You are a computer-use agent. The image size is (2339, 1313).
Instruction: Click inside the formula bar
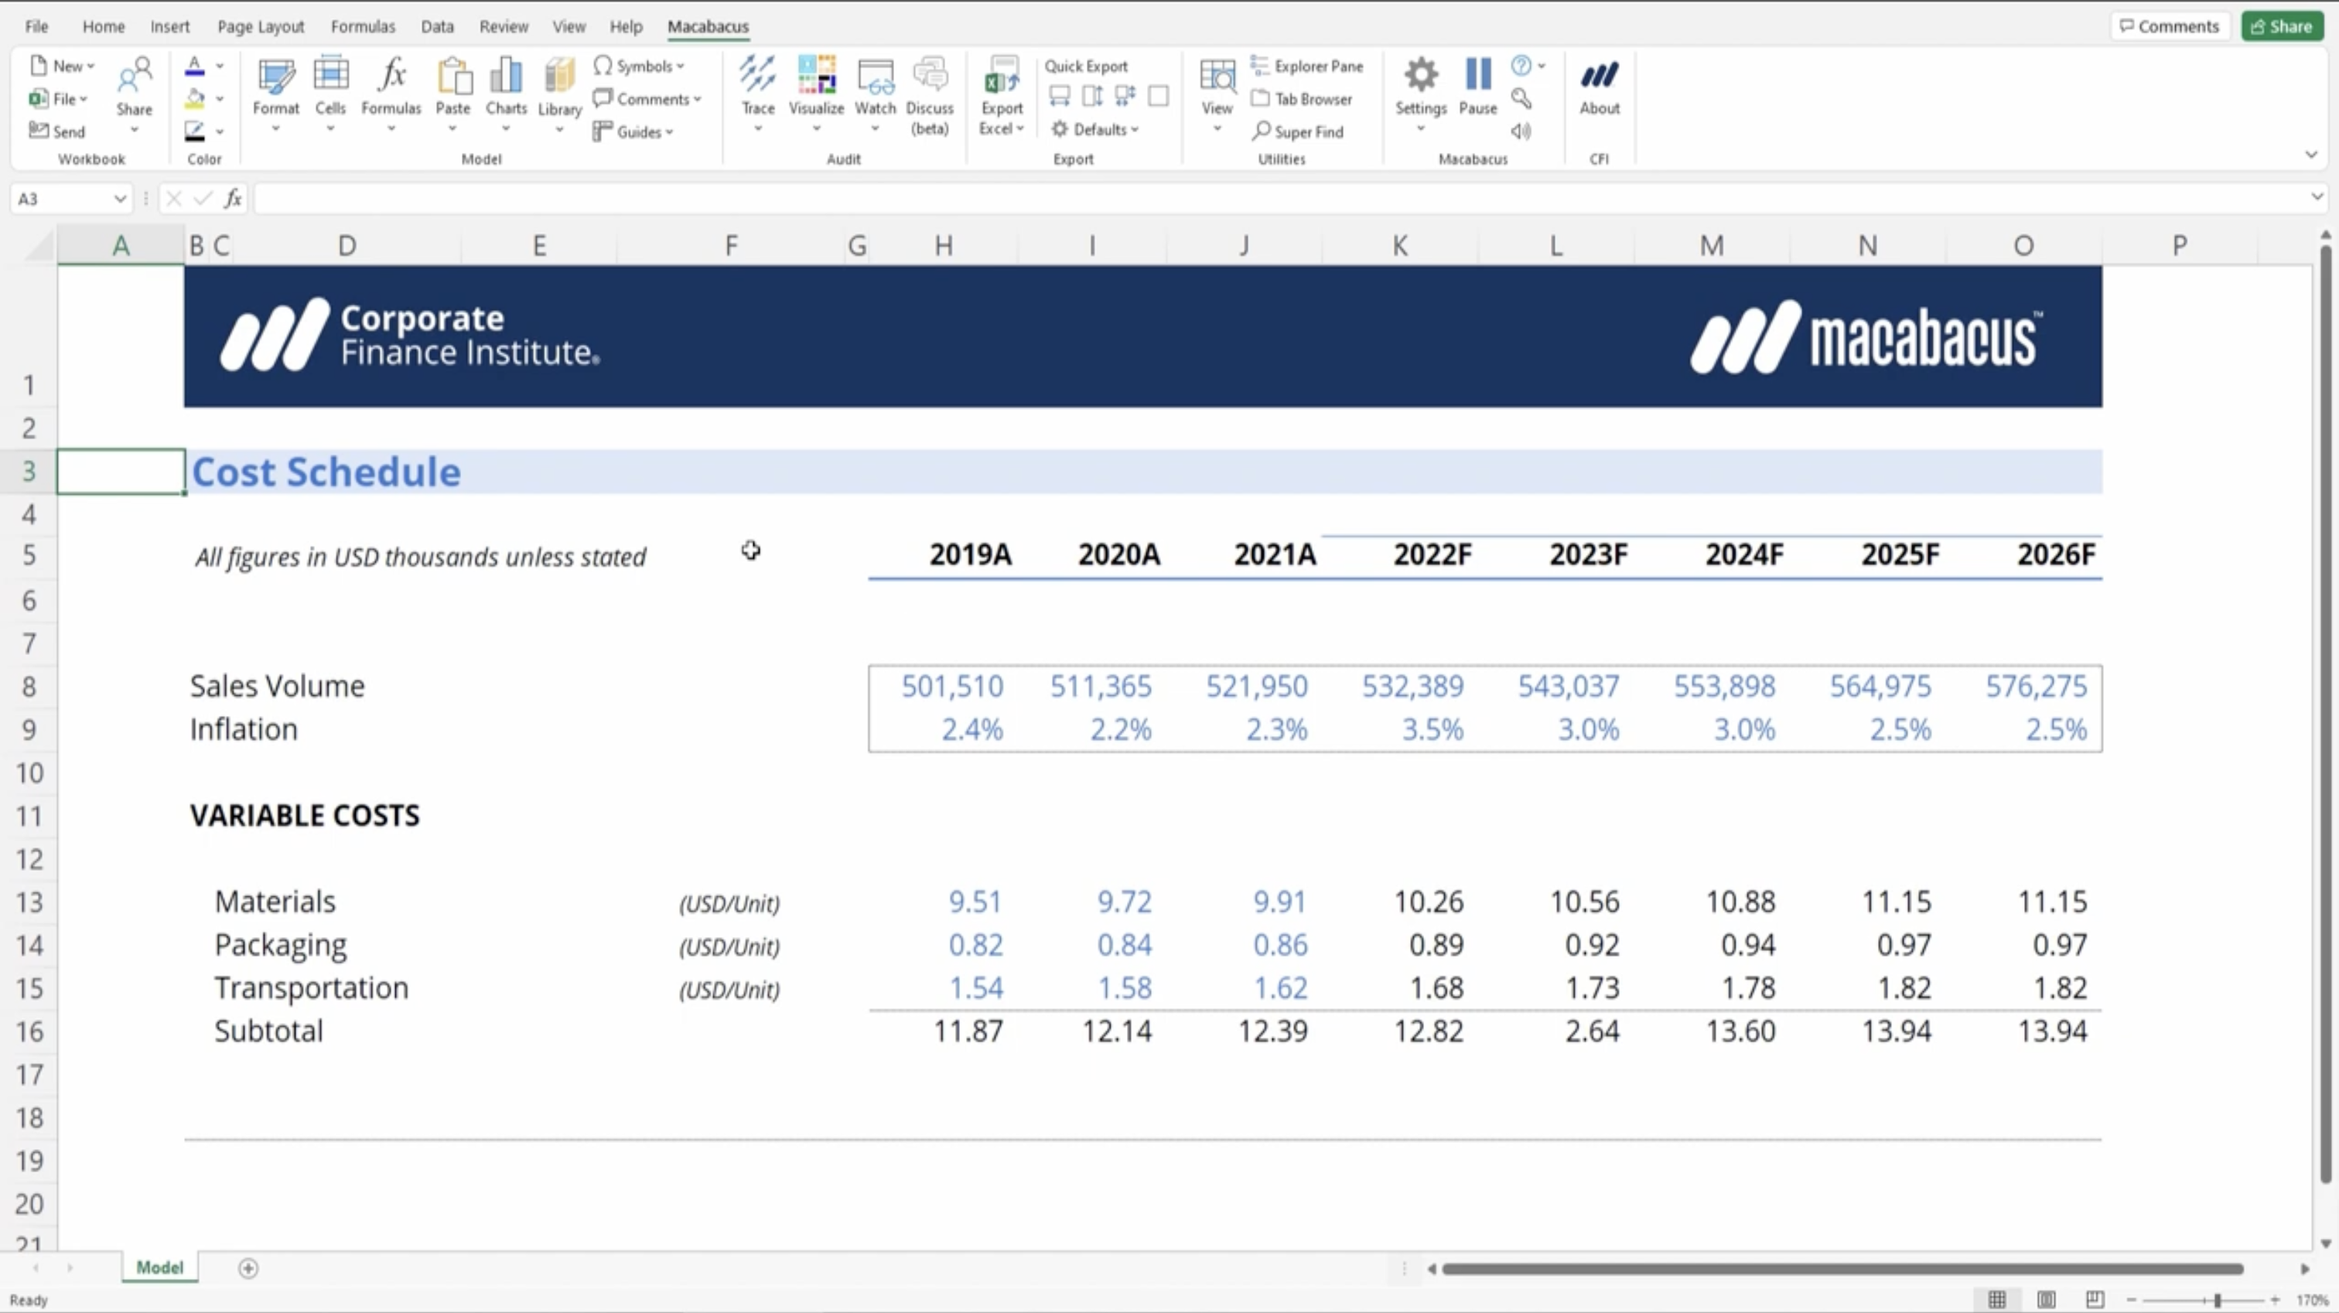click(x=1271, y=199)
